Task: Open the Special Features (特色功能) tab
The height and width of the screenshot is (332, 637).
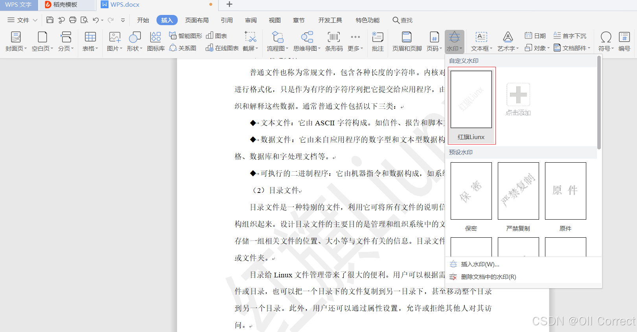Action: tap(368, 20)
